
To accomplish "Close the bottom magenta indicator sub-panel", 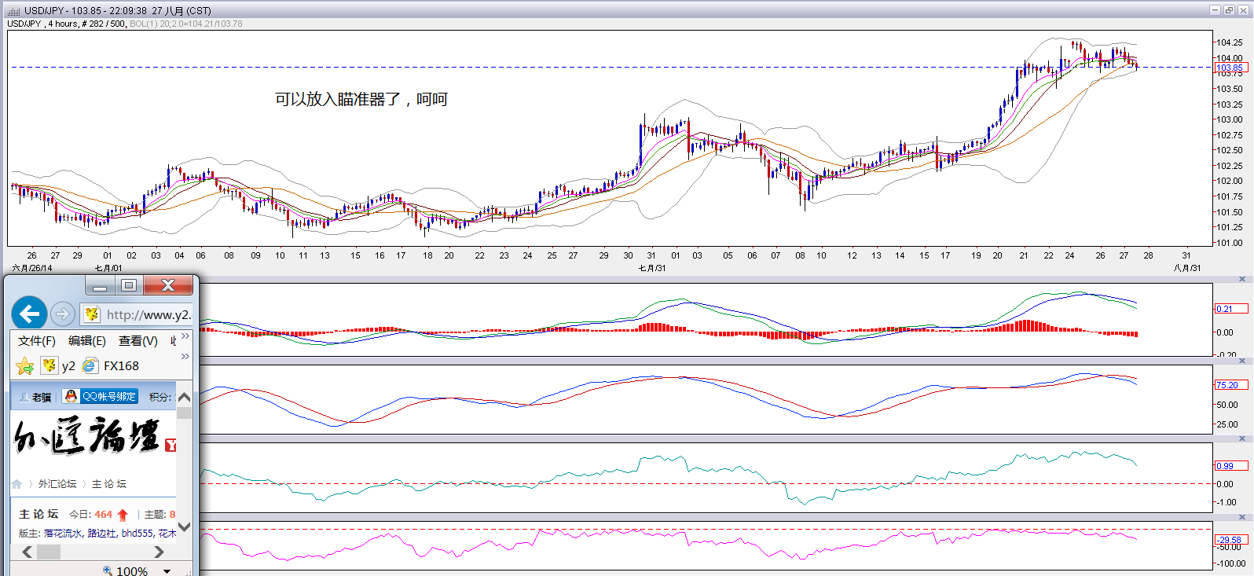I will coord(1242,517).
